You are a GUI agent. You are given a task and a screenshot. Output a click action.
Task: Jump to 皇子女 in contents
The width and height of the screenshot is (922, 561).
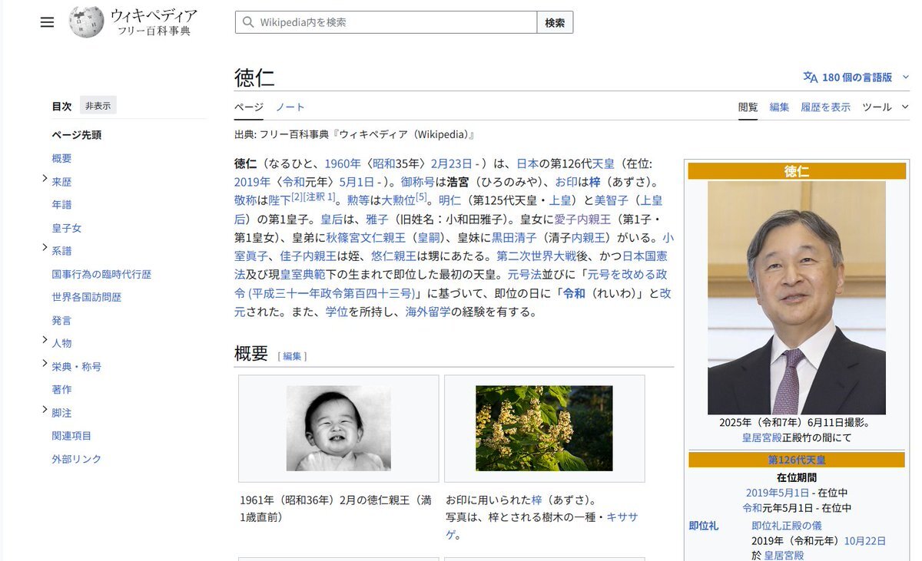point(67,228)
